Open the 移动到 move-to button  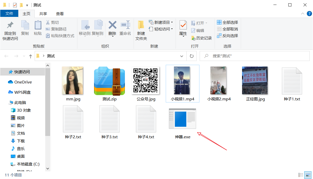tap(85, 28)
